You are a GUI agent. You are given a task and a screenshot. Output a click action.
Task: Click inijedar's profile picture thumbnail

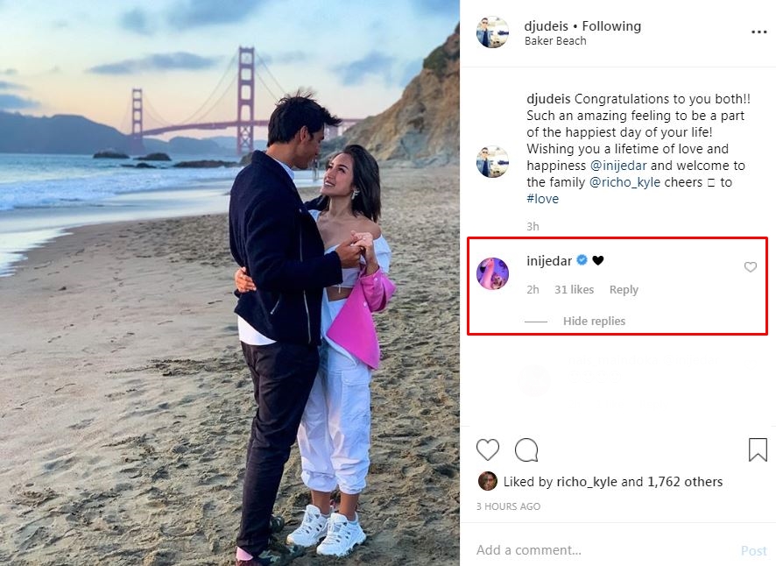pyautogui.click(x=492, y=273)
